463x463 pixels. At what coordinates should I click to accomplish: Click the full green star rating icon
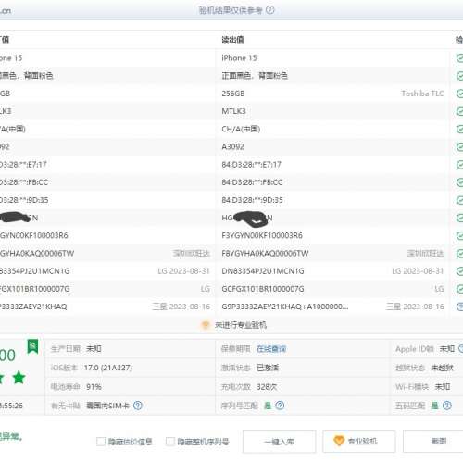click(x=19, y=378)
